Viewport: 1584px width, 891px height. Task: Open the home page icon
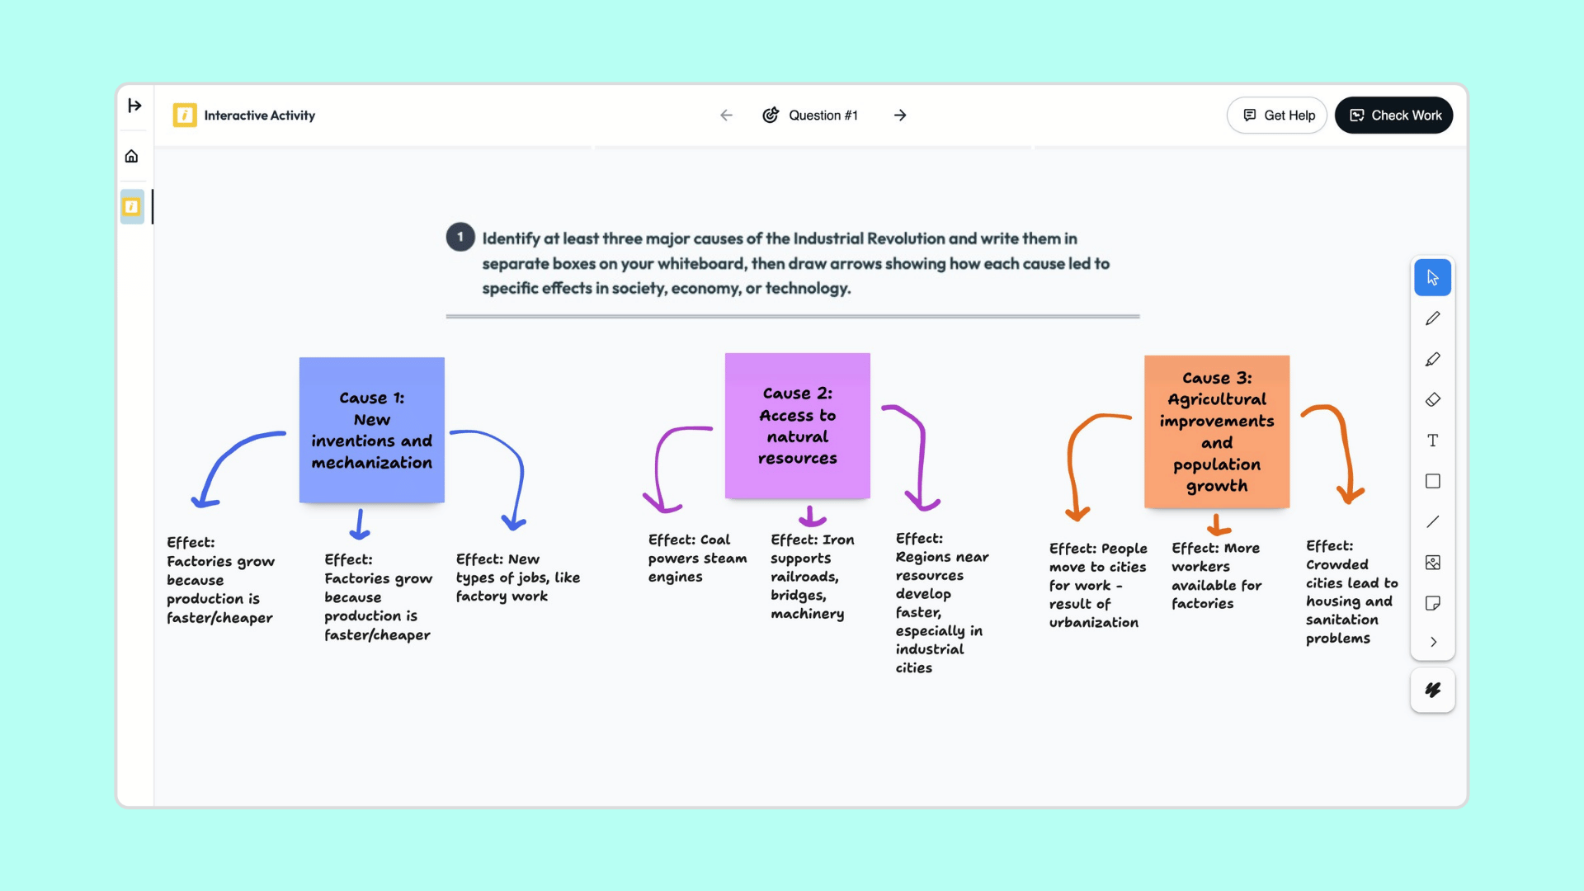click(131, 156)
